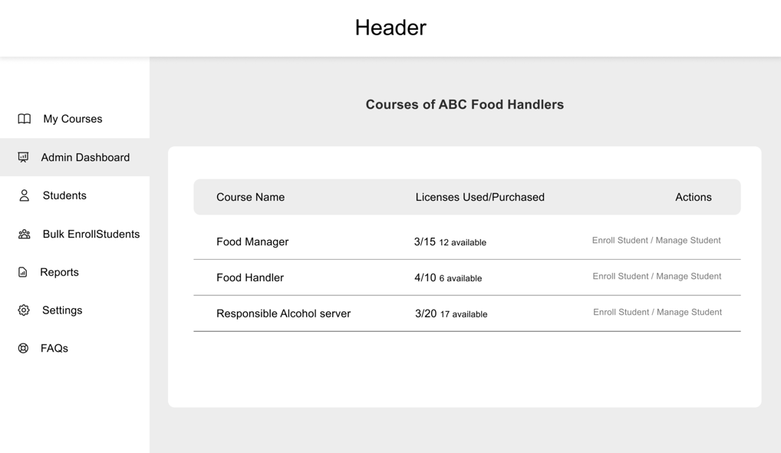This screenshot has height=453, width=781.
Task: Select Admin Dashboard menu item
Action: tap(74, 157)
